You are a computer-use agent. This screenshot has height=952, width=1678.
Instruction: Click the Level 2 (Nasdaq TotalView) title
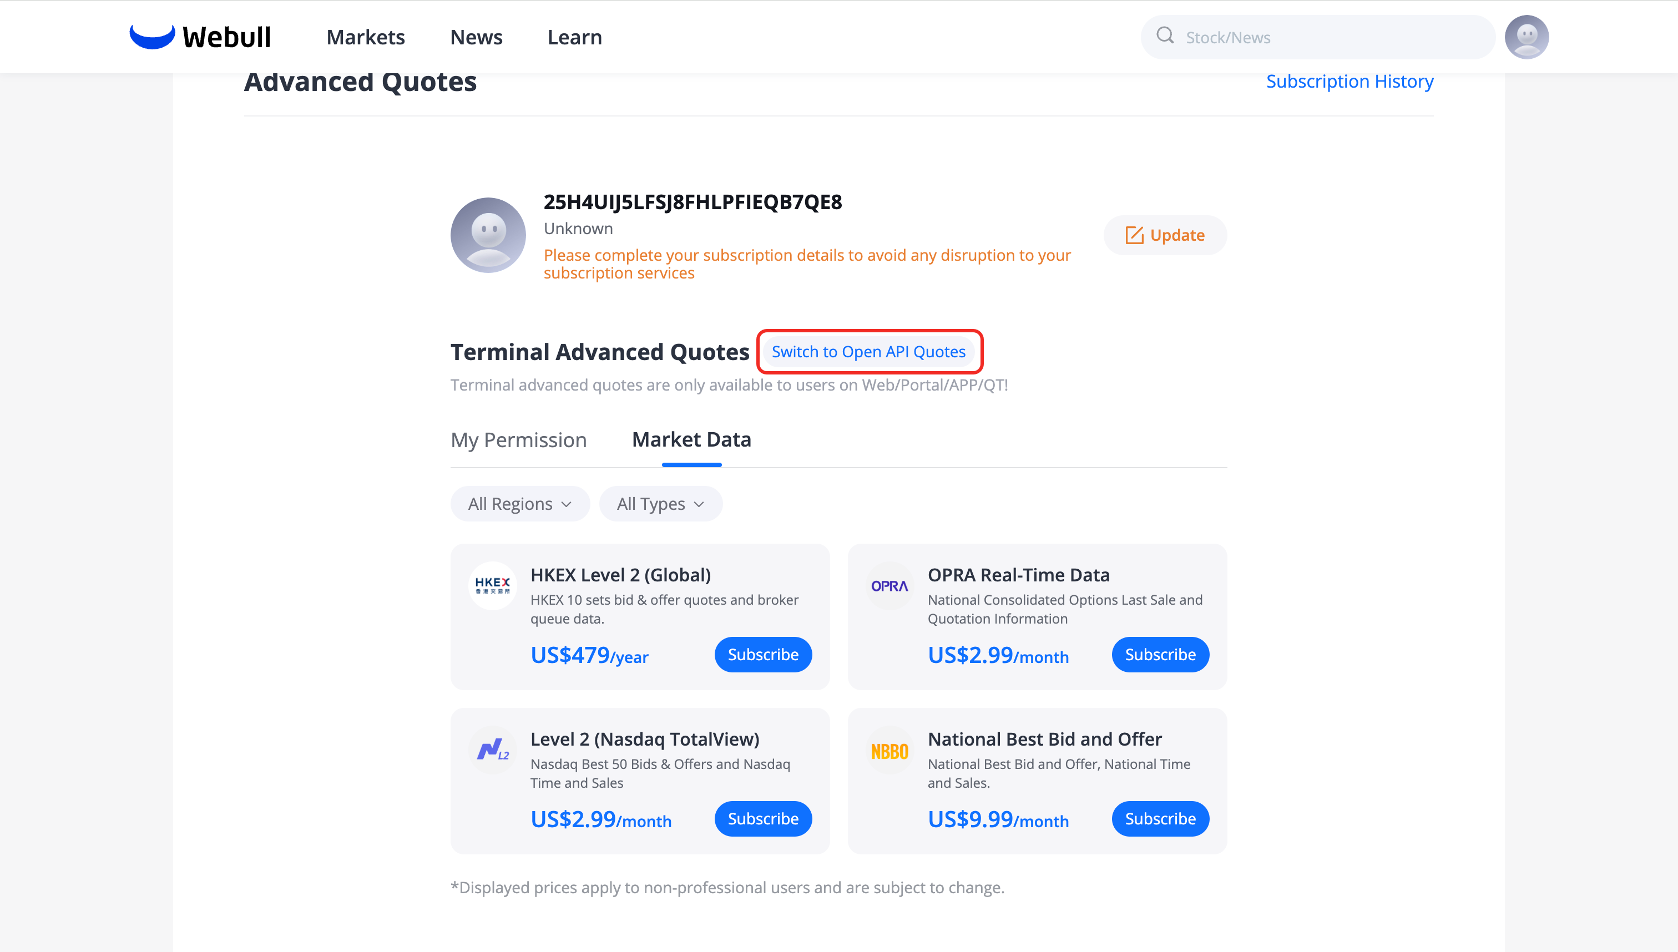coord(645,739)
